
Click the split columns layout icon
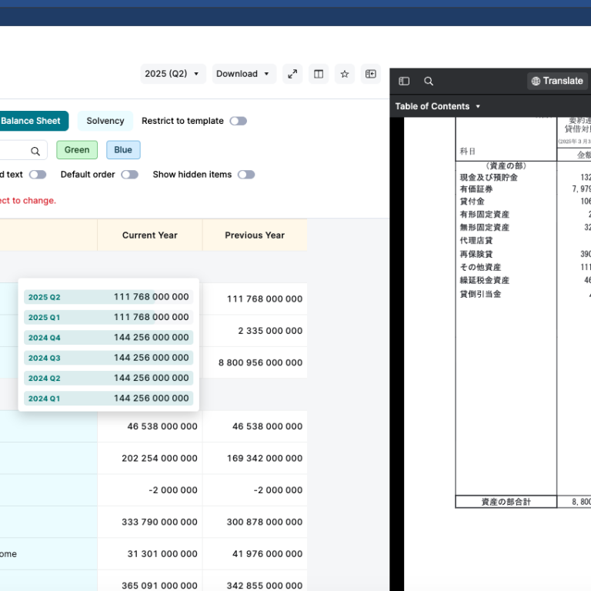pos(319,74)
